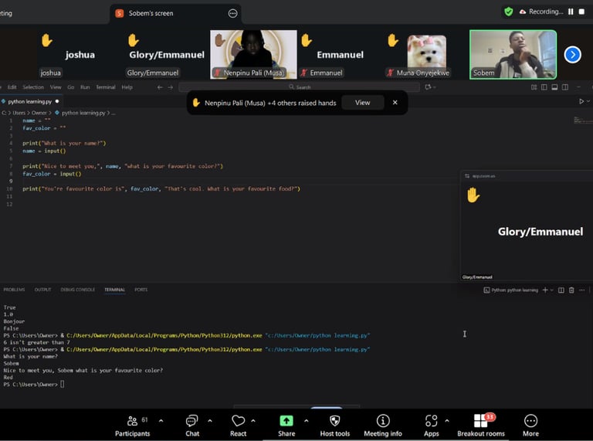593x441 pixels.
Task: Expand Apps options arrow
Action: pos(447,421)
